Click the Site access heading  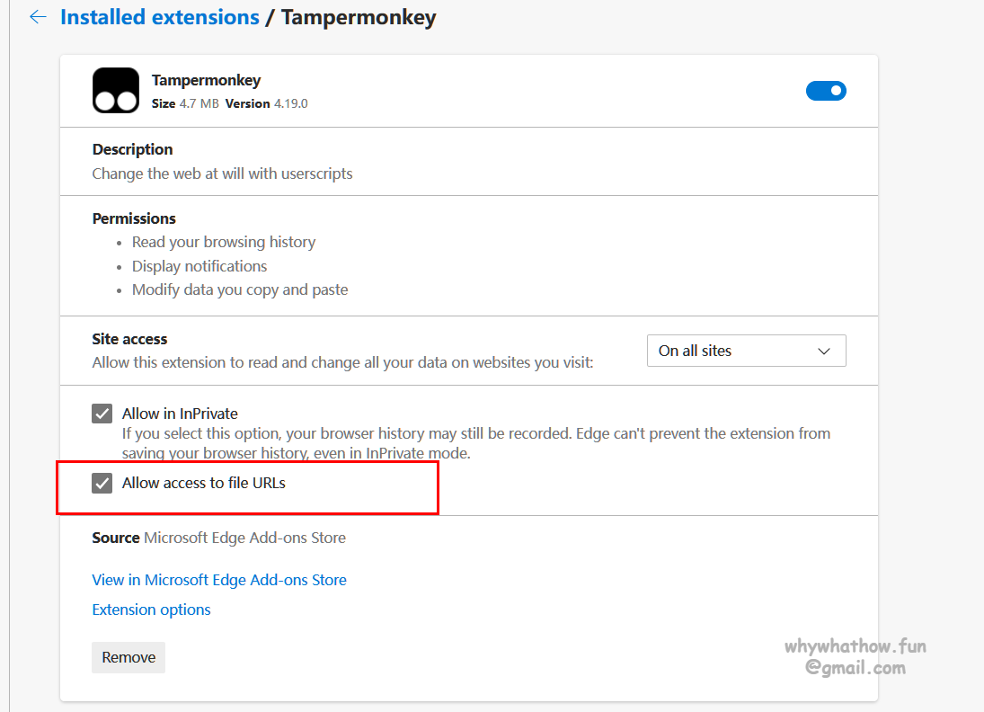(x=129, y=339)
